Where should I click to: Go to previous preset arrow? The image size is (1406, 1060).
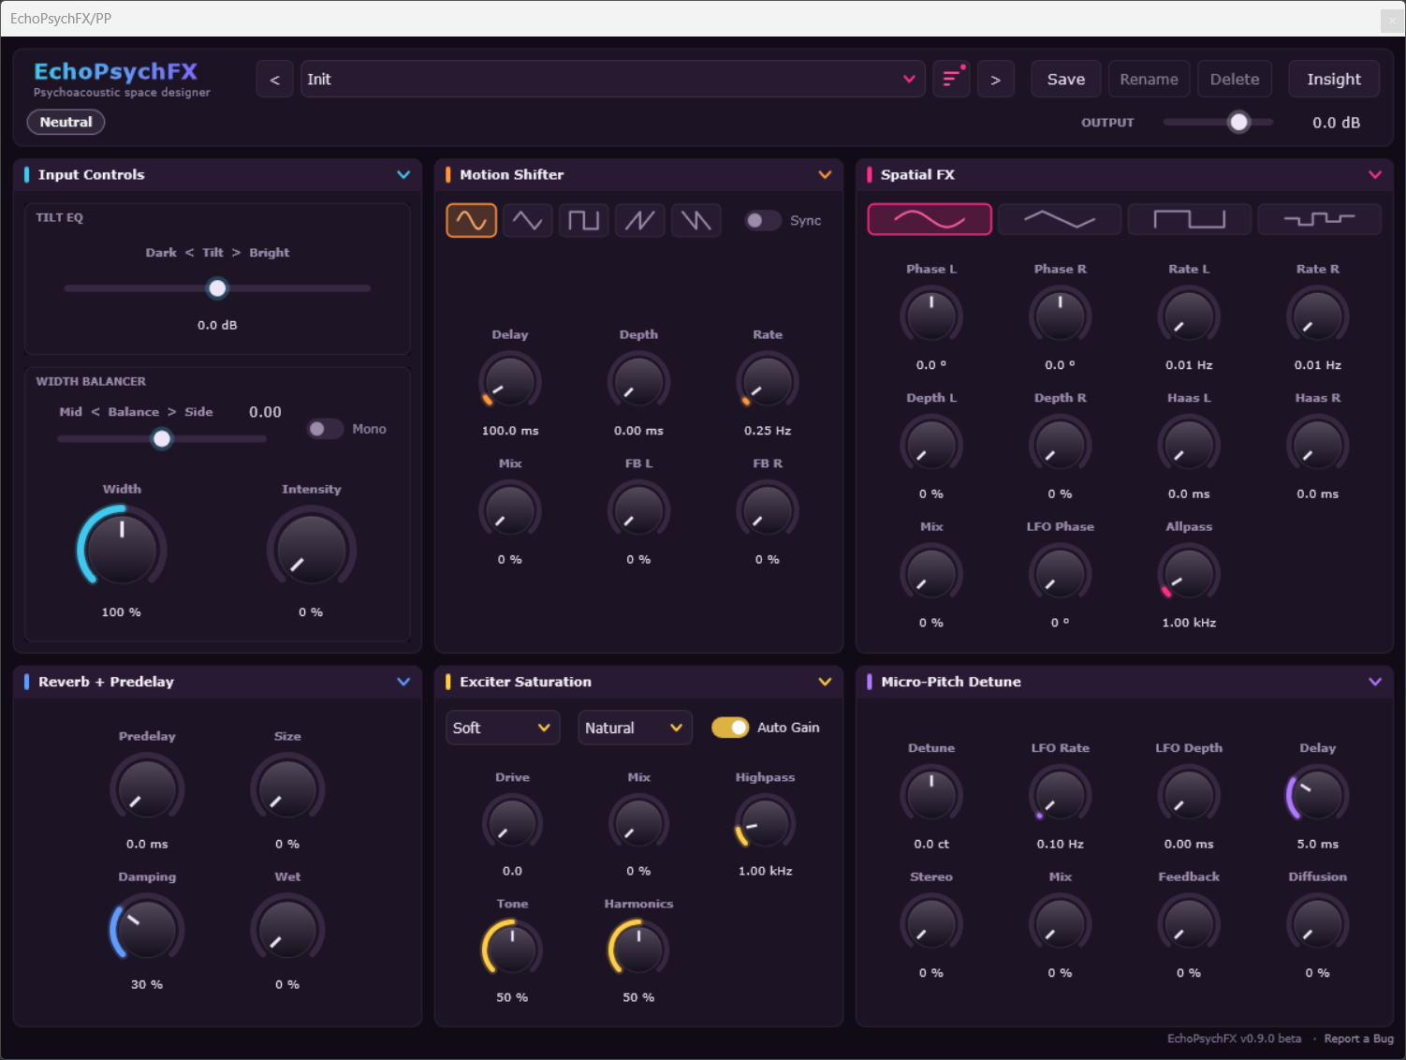274,80
